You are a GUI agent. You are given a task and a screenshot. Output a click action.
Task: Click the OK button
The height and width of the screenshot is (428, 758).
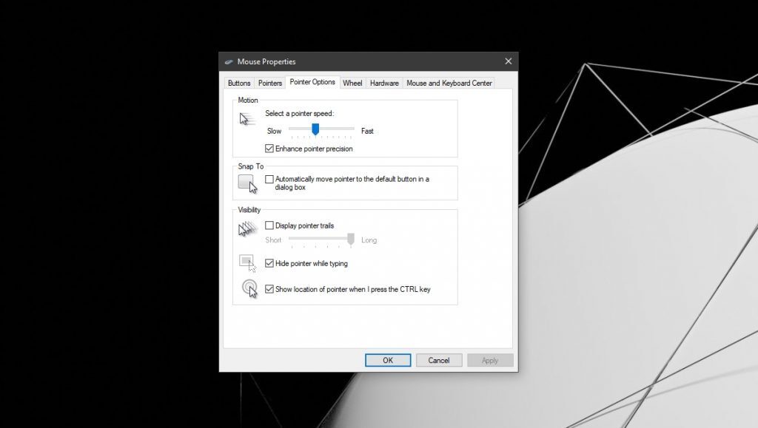pos(388,360)
